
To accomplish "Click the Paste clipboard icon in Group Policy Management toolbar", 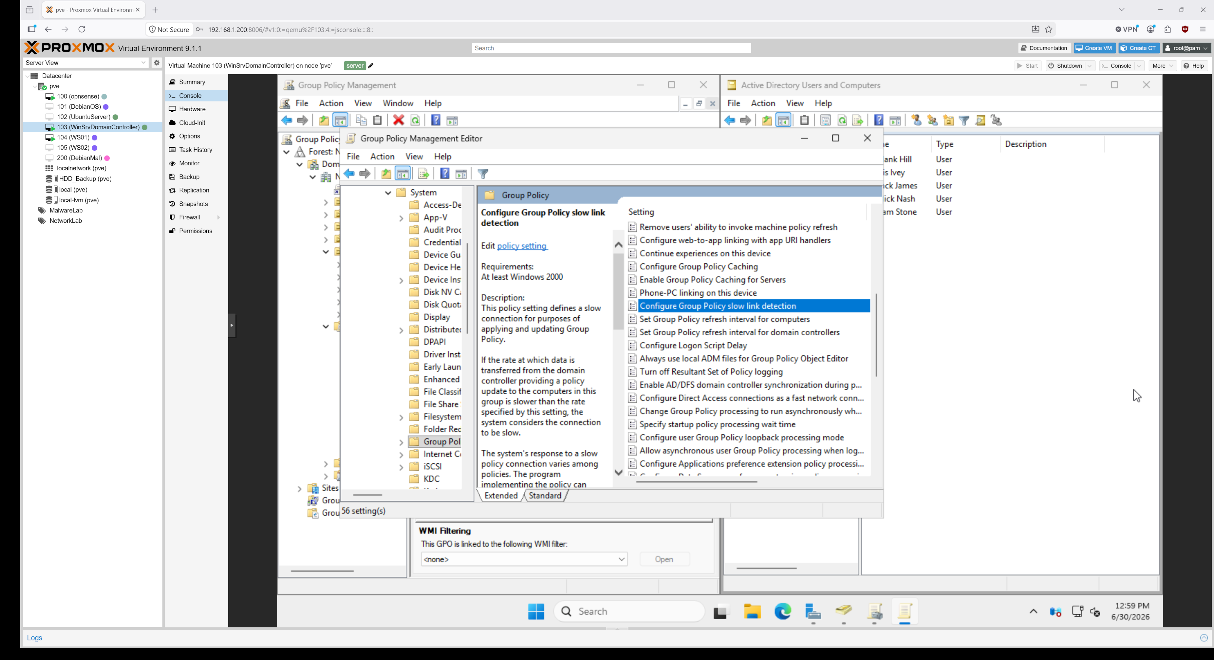I will pos(377,120).
